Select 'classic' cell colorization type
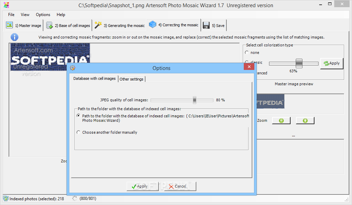 click(x=247, y=62)
